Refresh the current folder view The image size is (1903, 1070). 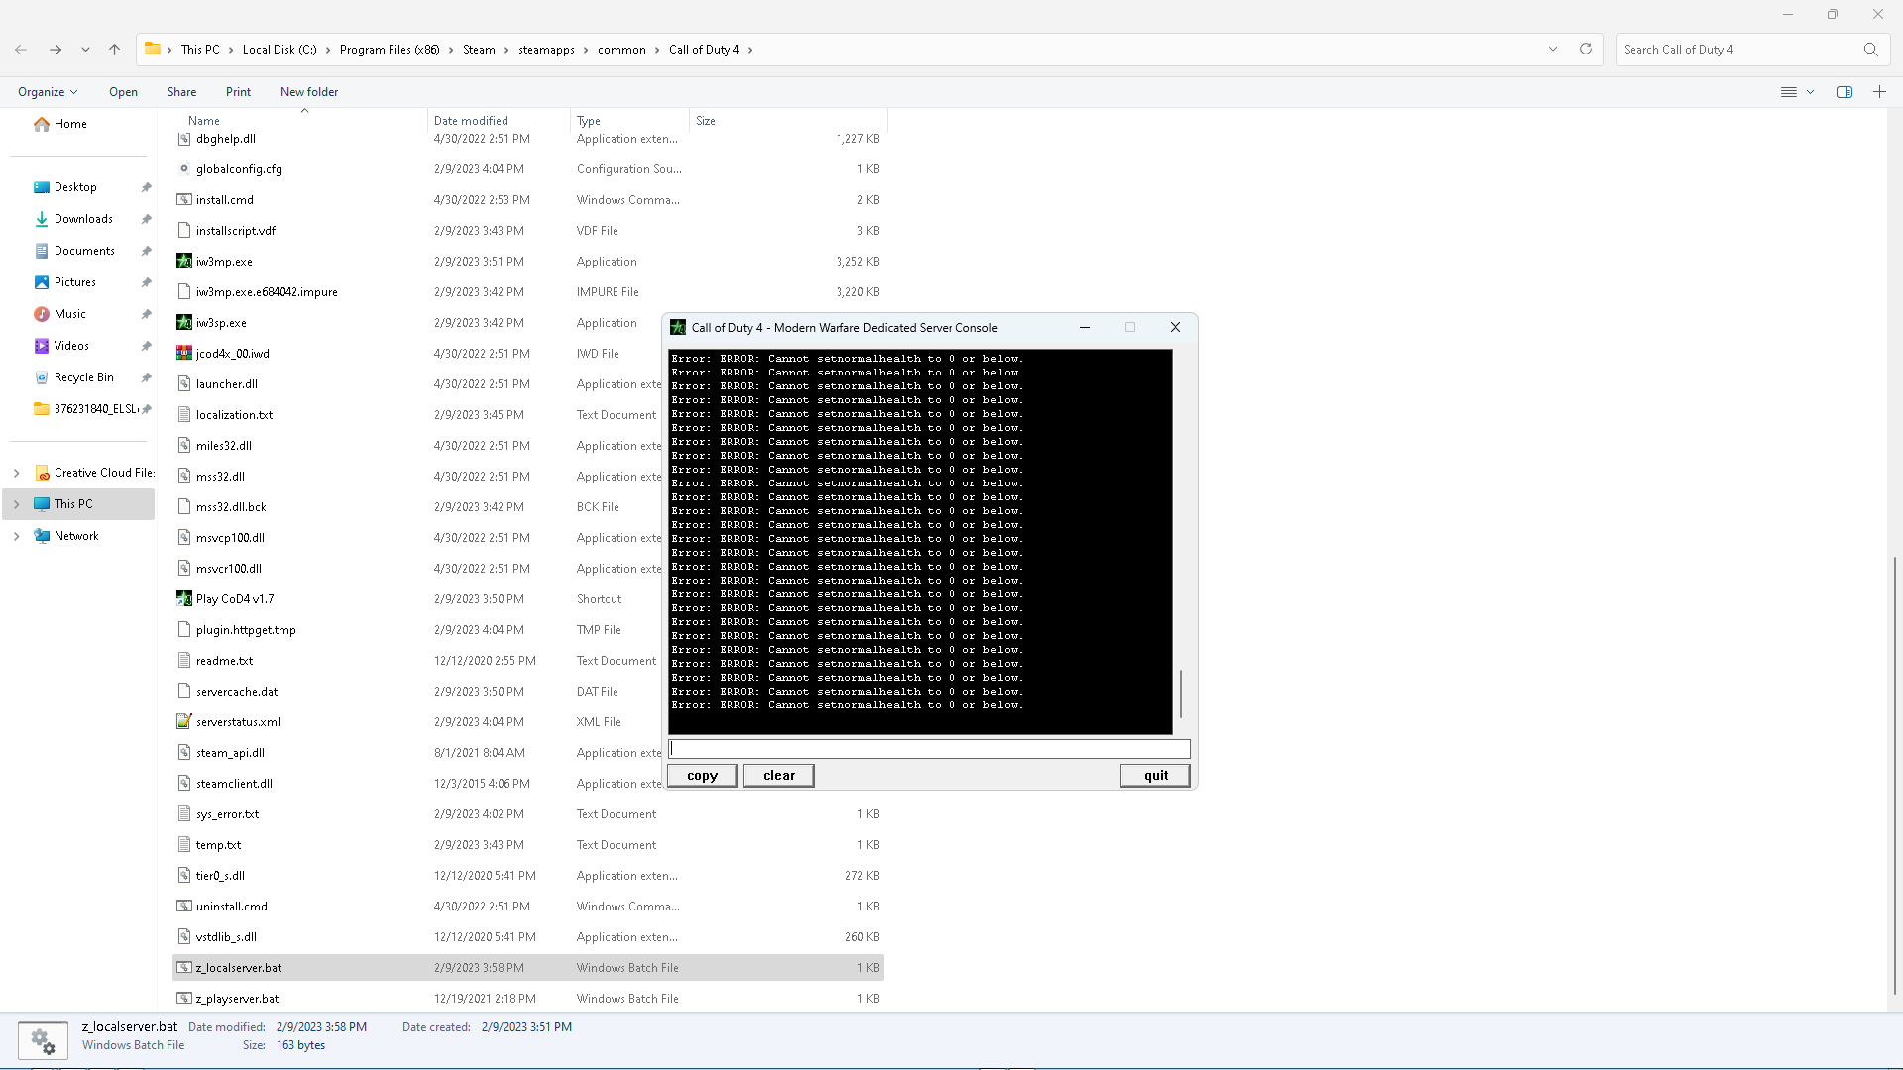tap(1586, 50)
